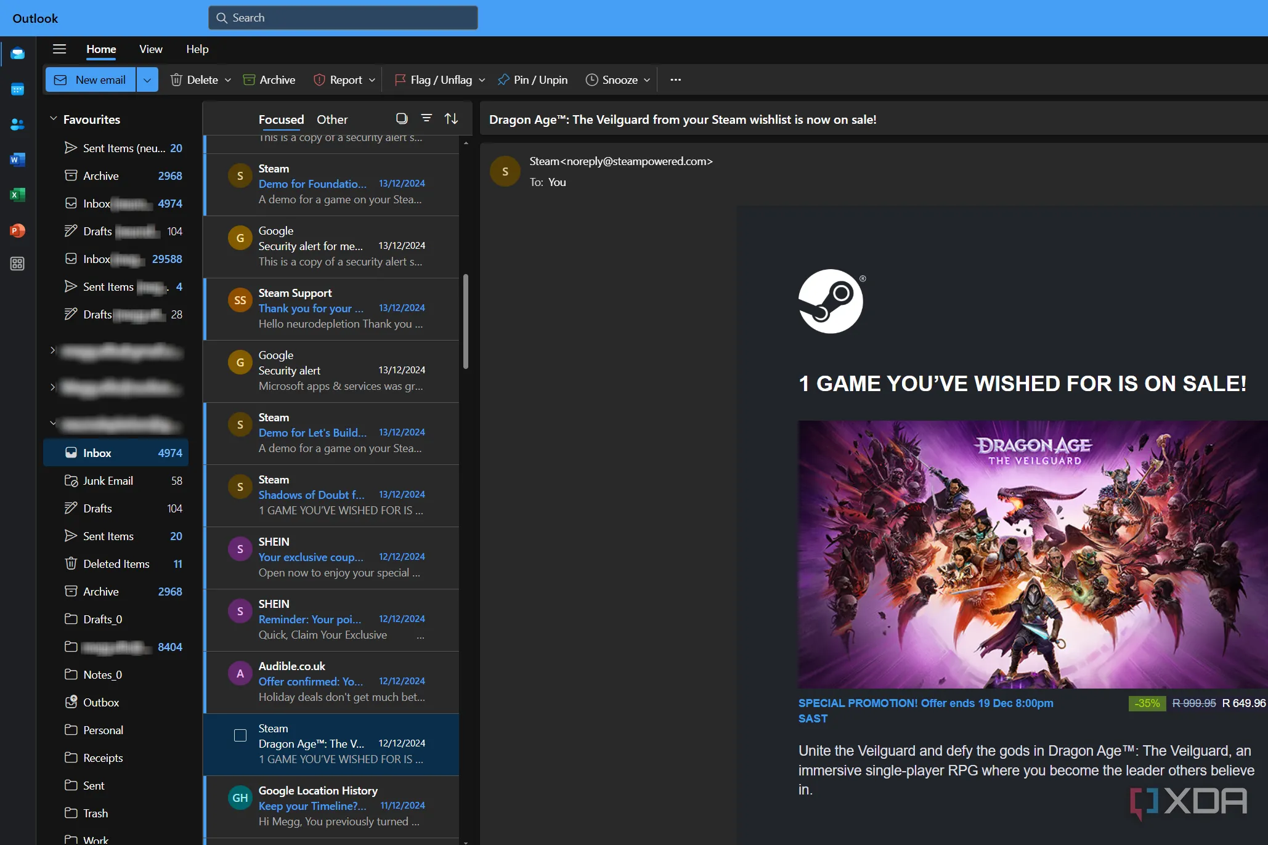Open the View menu
1268x845 pixels.
pos(150,49)
